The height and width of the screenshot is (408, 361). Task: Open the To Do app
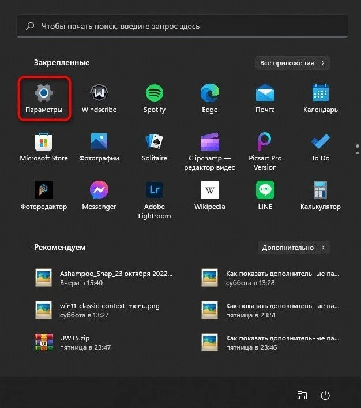321,147
